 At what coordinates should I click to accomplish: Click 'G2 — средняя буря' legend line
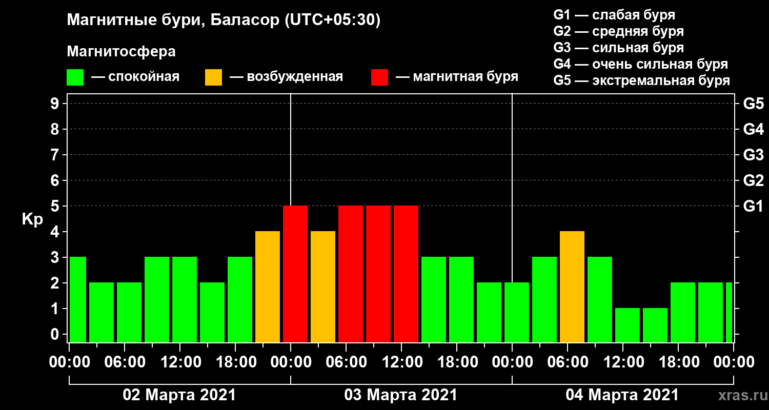618,31
